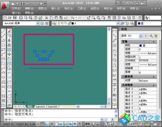Click the Rotate tool icon
Viewport: 162px width, 127px height.
(x=9, y=59)
